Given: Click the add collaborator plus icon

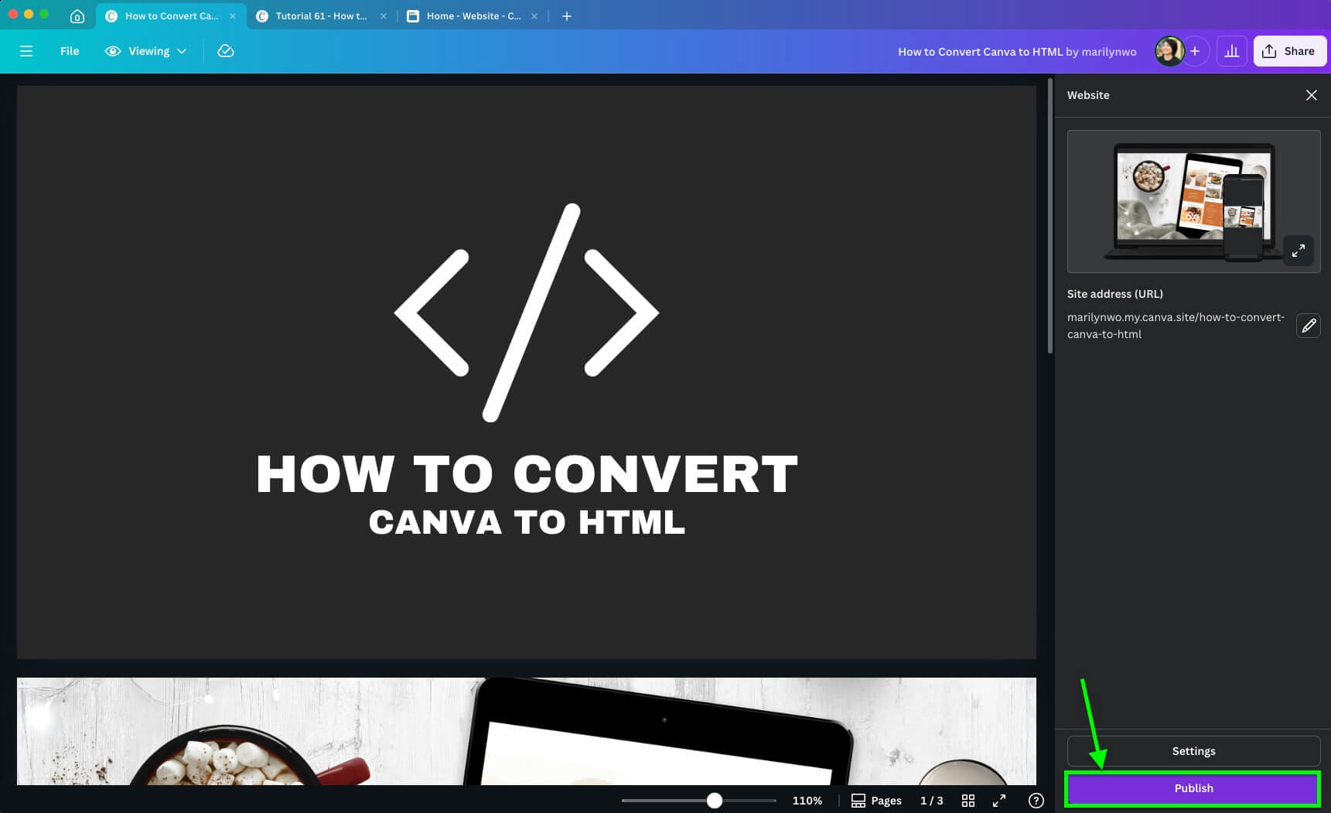Looking at the screenshot, I should (1195, 51).
